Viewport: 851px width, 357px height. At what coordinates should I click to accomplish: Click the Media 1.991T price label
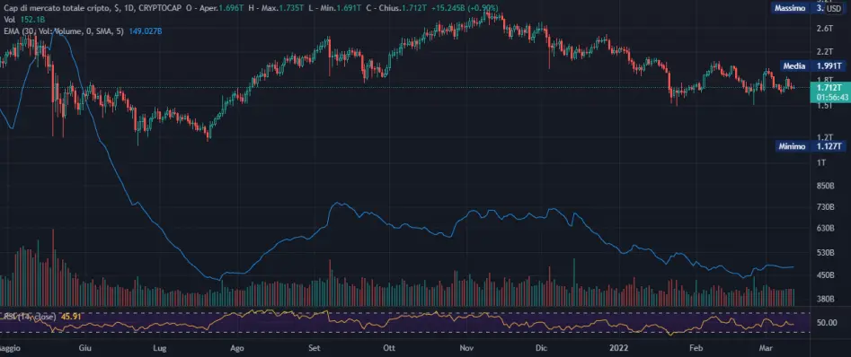click(813, 66)
